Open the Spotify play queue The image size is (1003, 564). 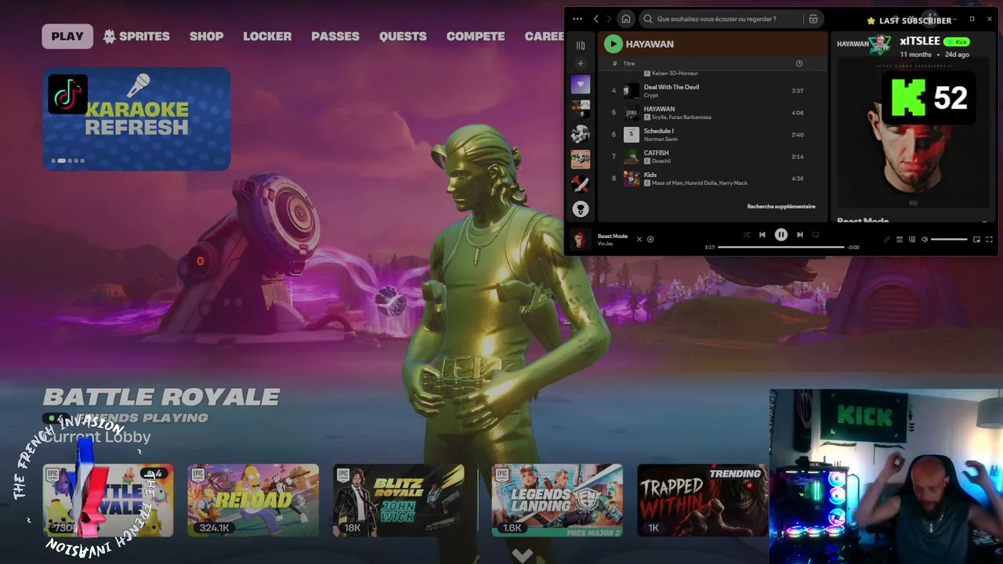click(x=900, y=239)
